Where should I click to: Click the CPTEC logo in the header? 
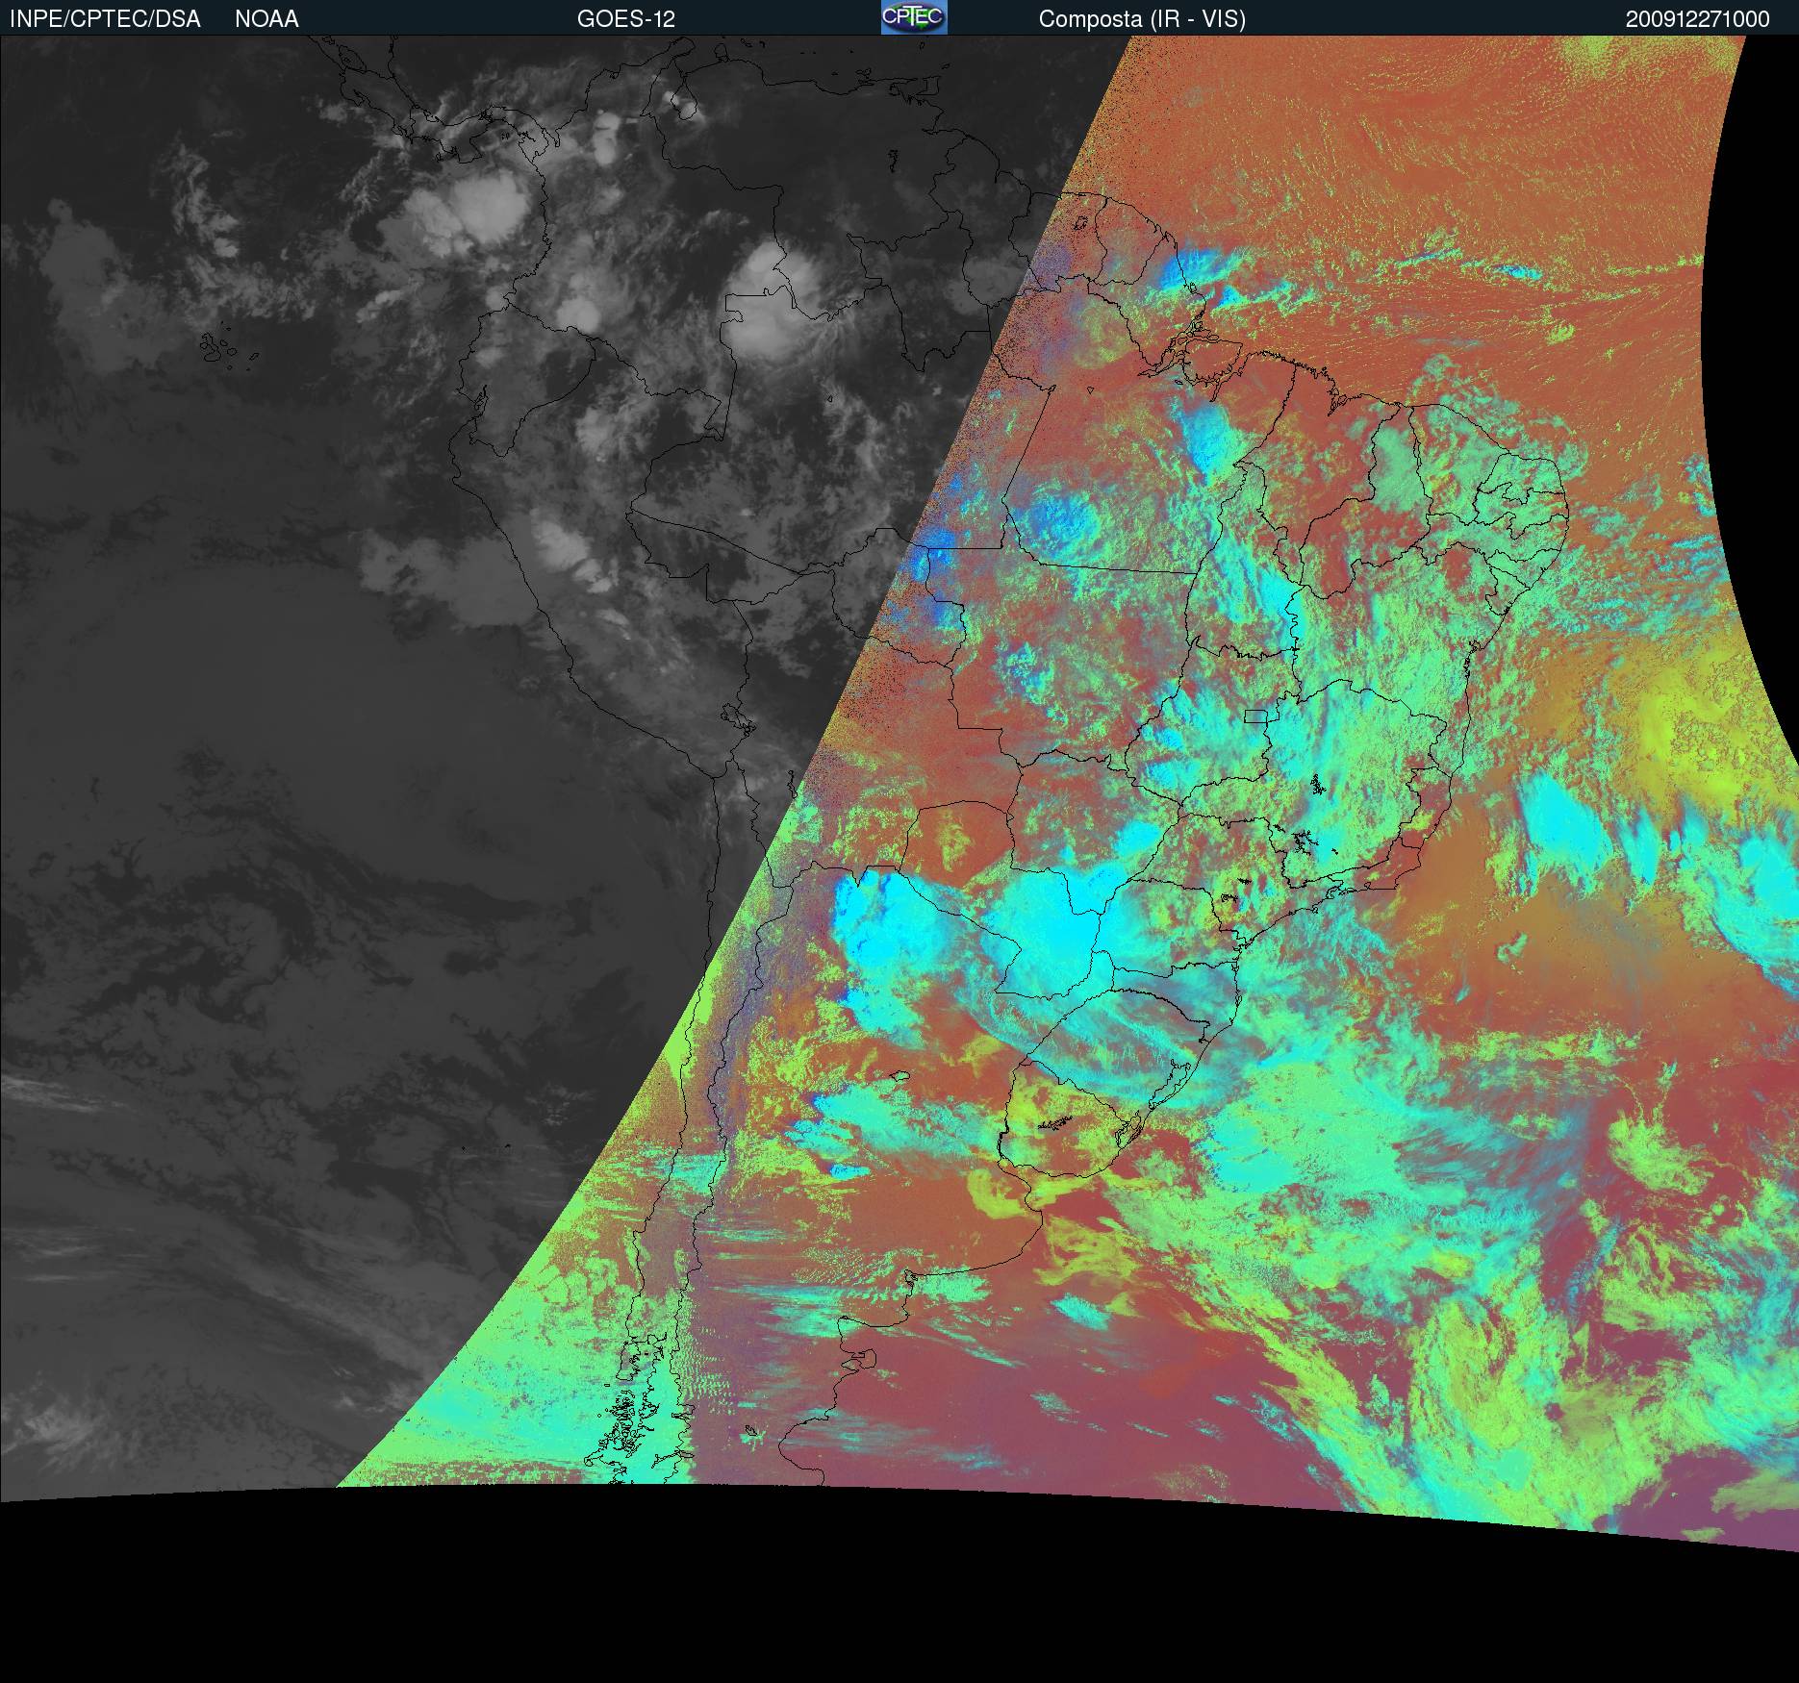913,17
